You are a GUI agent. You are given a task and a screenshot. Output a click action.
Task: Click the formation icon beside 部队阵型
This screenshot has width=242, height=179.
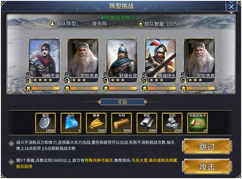tap(52, 24)
